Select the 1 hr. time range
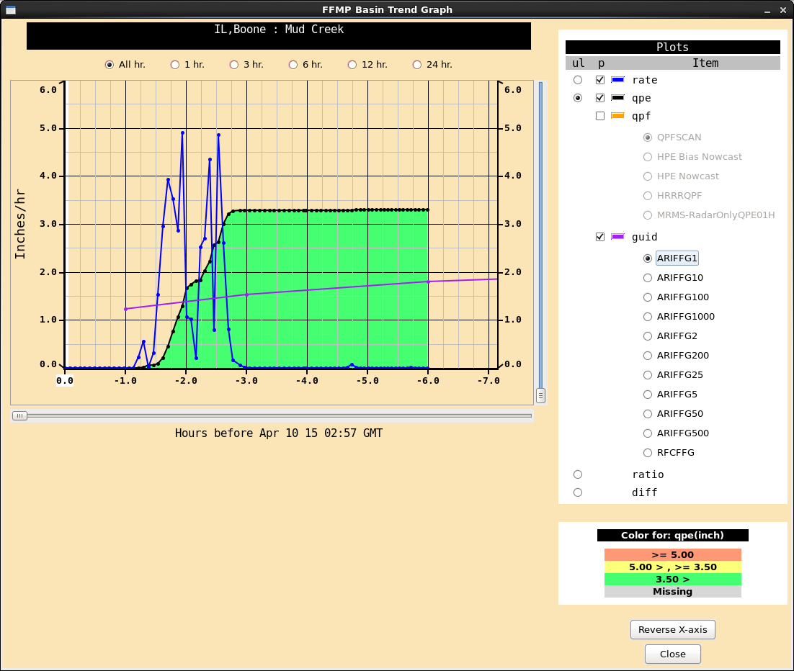 [187, 65]
